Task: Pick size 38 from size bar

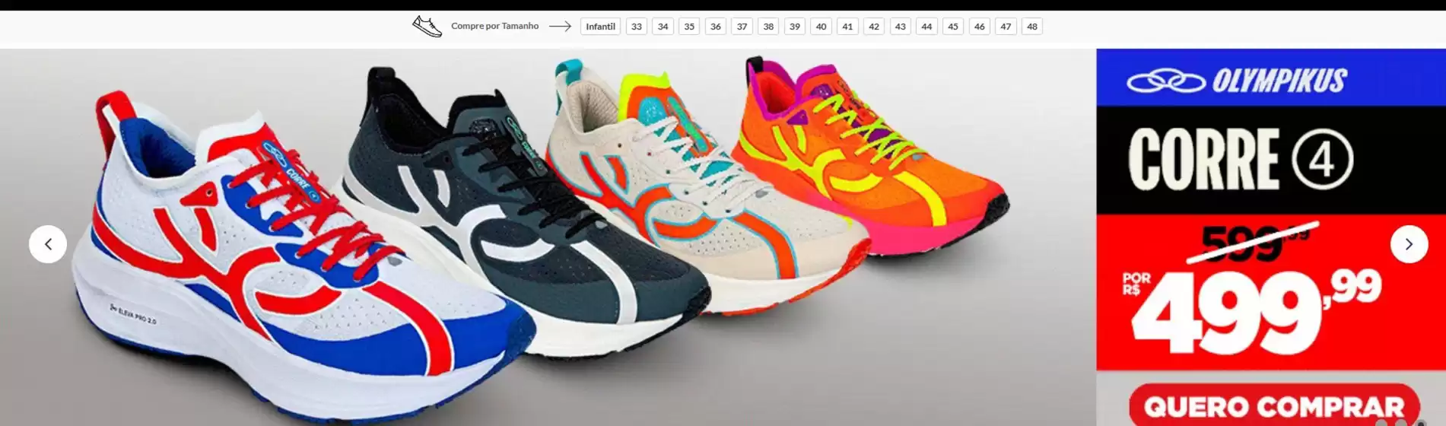Action: click(768, 27)
